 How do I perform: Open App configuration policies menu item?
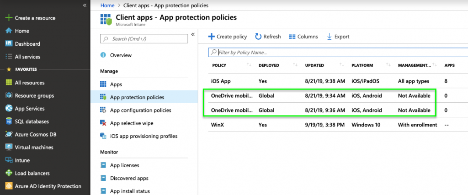[x=140, y=110]
